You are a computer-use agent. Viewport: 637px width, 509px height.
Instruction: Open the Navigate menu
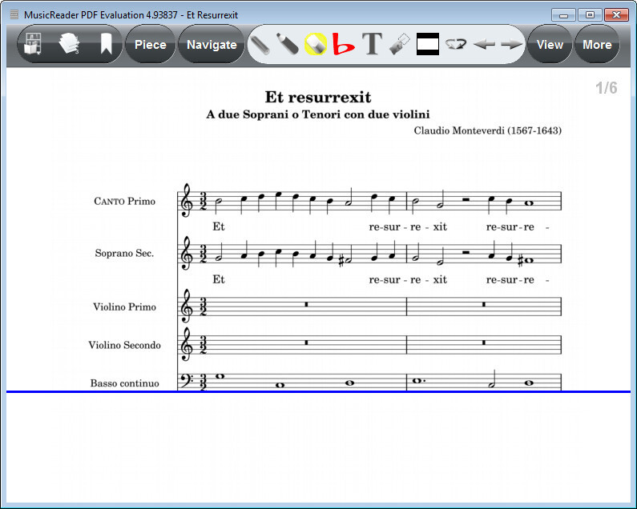click(x=212, y=44)
